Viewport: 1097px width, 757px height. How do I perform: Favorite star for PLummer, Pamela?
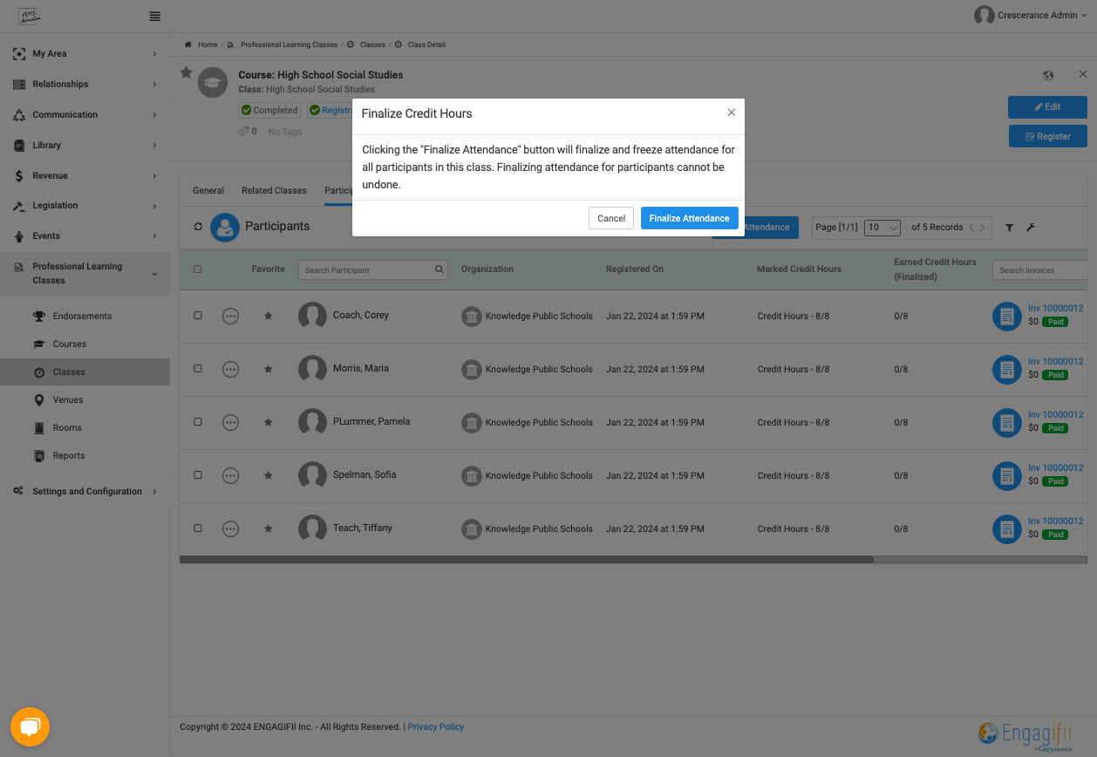coord(269,422)
